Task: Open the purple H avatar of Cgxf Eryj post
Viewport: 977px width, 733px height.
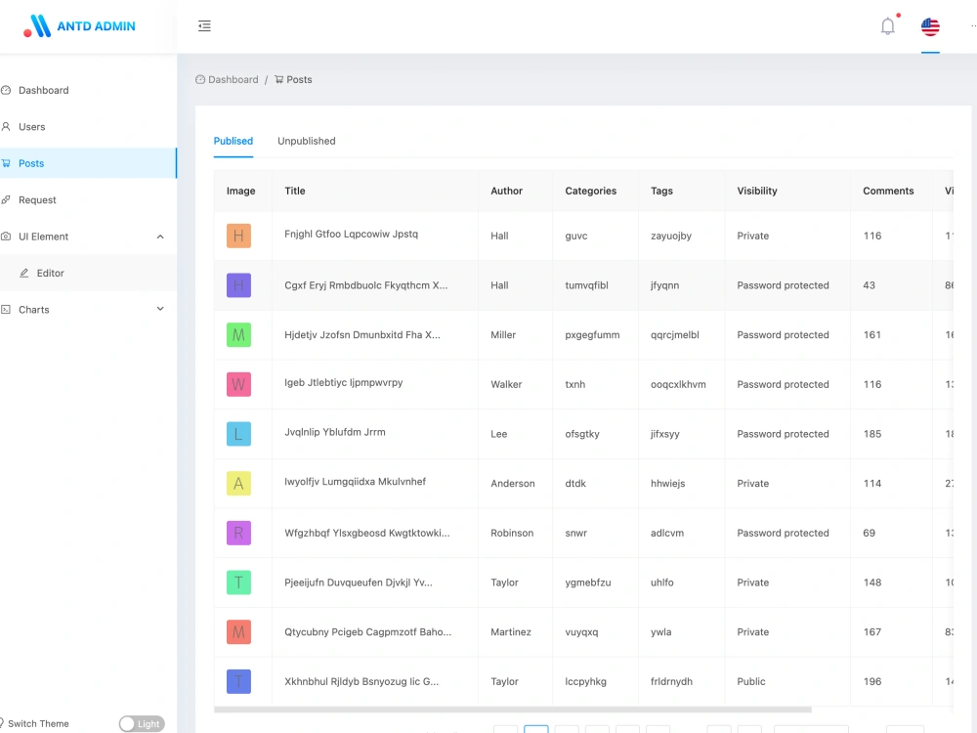Action: (x=238, y=285)
